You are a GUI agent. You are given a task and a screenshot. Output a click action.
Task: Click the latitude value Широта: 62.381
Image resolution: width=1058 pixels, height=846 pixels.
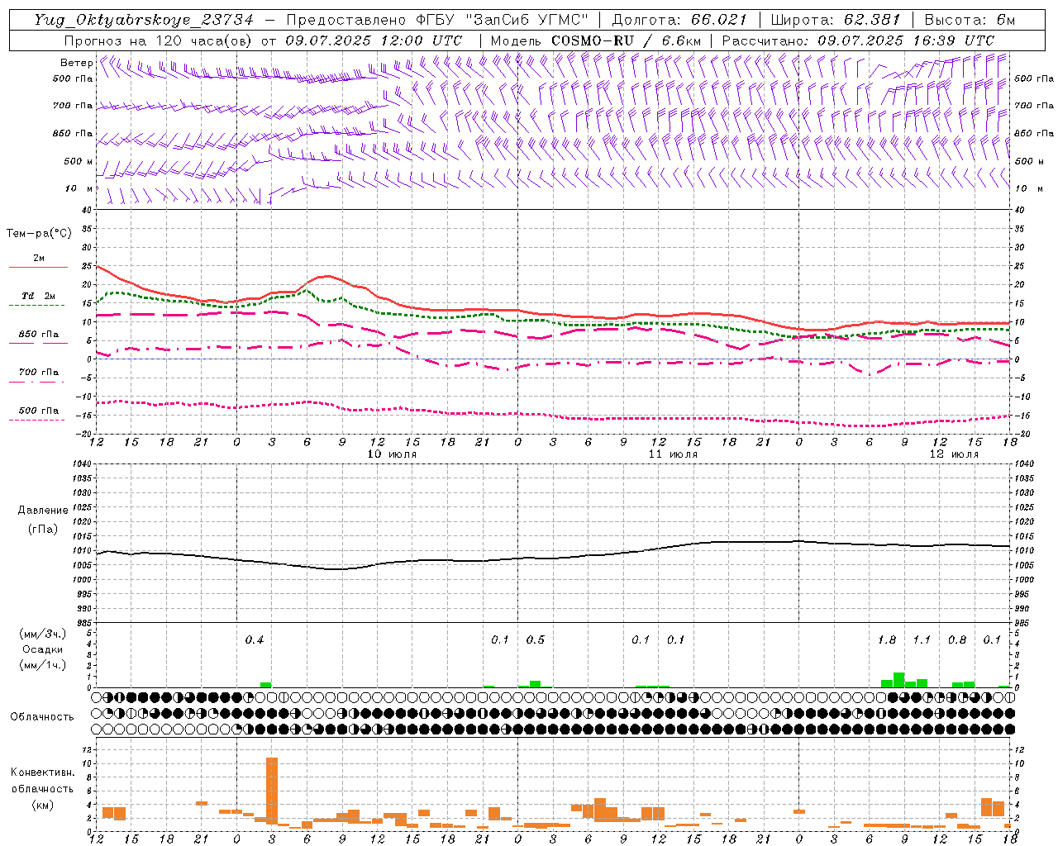pyautogui.click(x=836, y=20)
